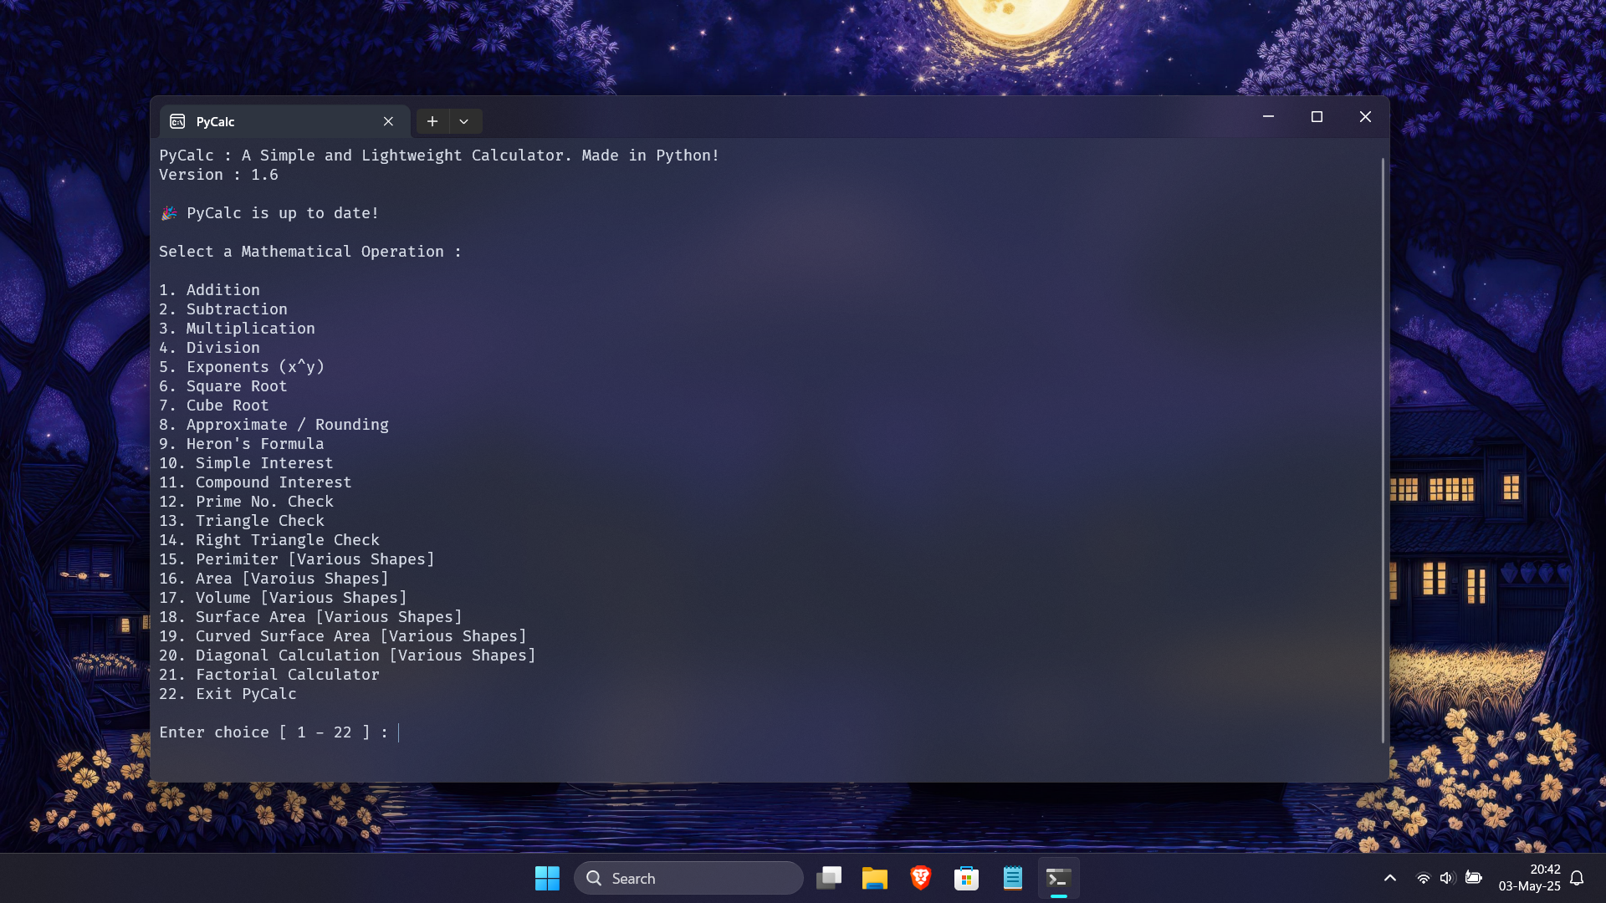Click the 'PyCalc is up to date!' message

[283, 213]
